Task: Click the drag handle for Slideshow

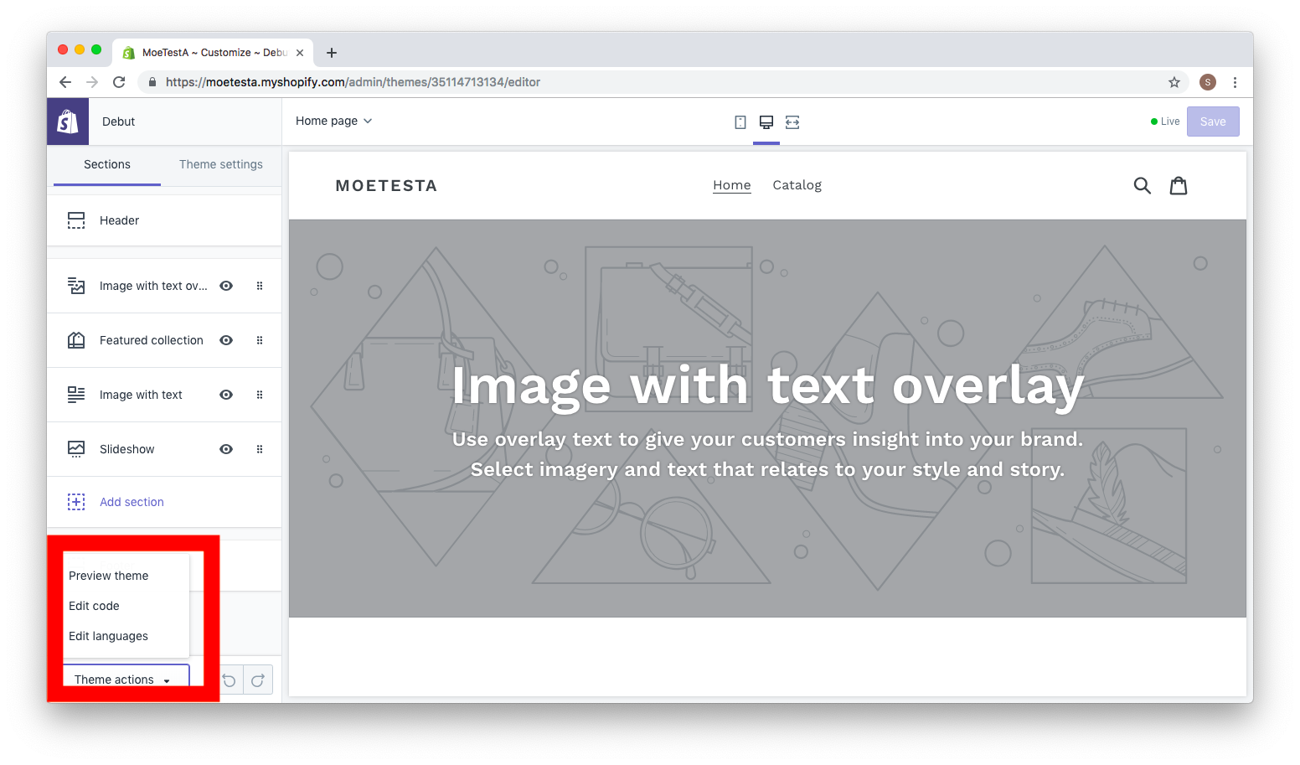Action: pos(260,449)
